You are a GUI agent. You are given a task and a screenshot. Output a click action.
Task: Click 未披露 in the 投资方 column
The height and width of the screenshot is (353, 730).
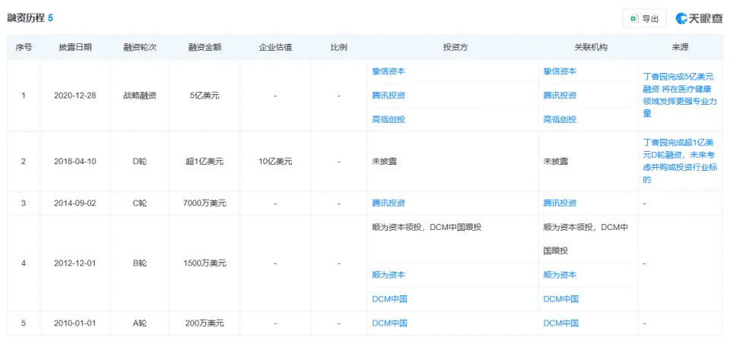pos(385,162)
